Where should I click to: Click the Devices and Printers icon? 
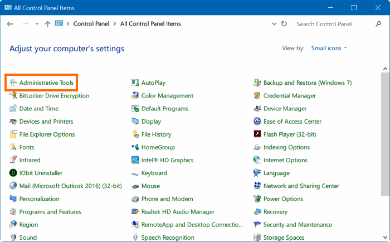[x=13, y=122]
